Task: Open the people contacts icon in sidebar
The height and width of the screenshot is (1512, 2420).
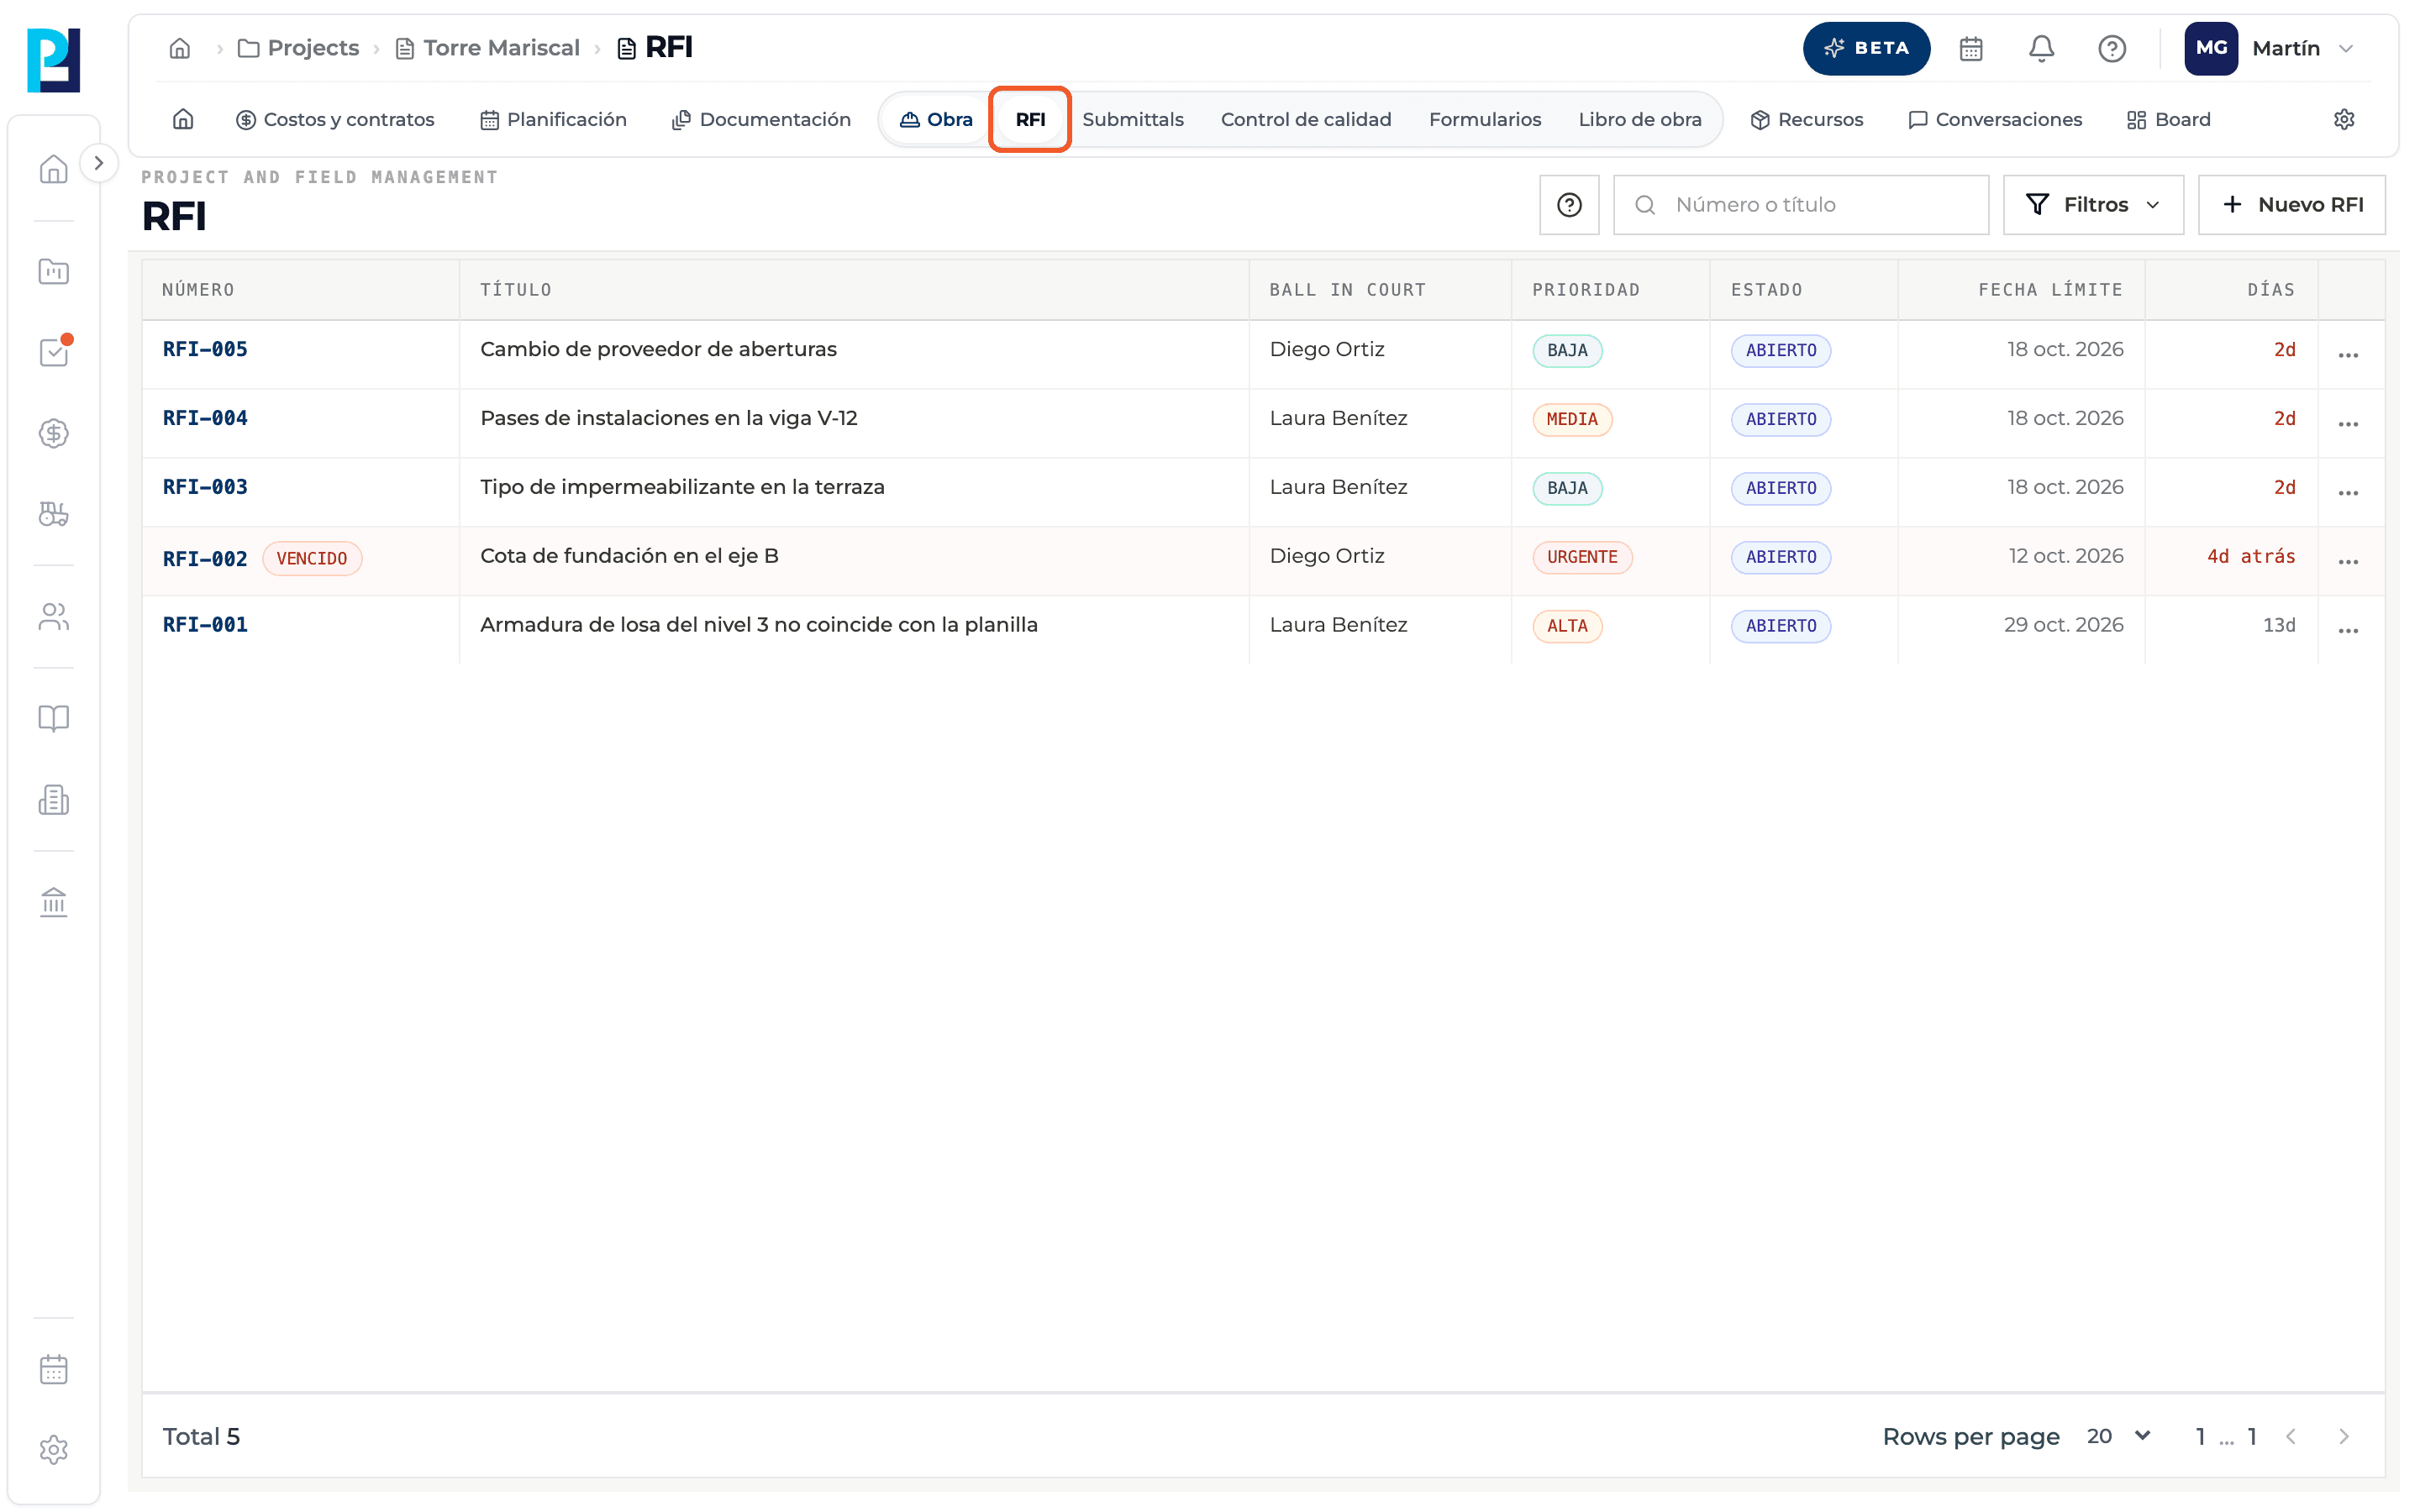Action: [x=53, y=617]
